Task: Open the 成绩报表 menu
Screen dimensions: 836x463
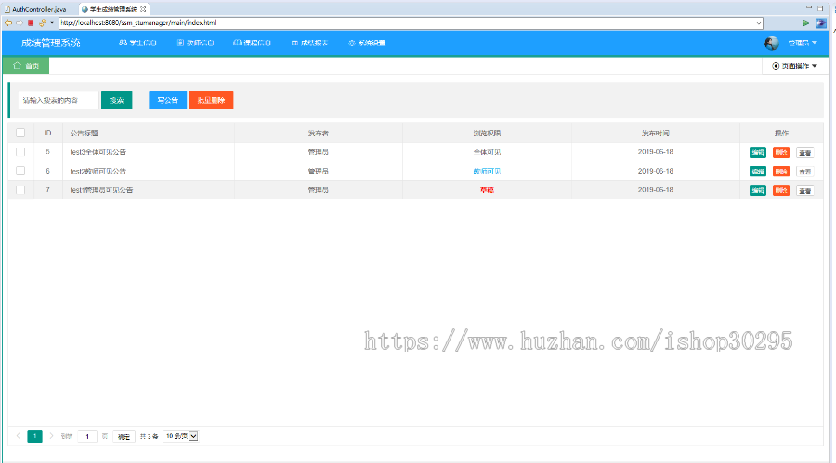Action: [309, 44]
